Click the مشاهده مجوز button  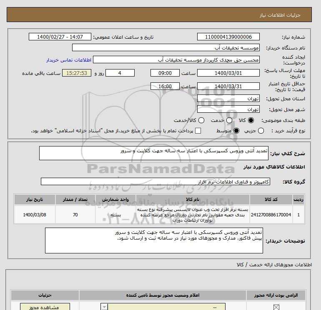coord(45,307)
